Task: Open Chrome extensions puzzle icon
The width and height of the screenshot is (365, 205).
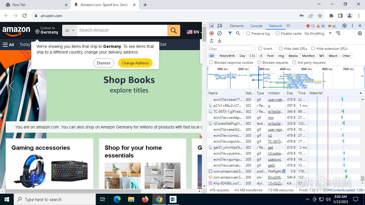Action: pyautogui.click(x=331, y=16)
